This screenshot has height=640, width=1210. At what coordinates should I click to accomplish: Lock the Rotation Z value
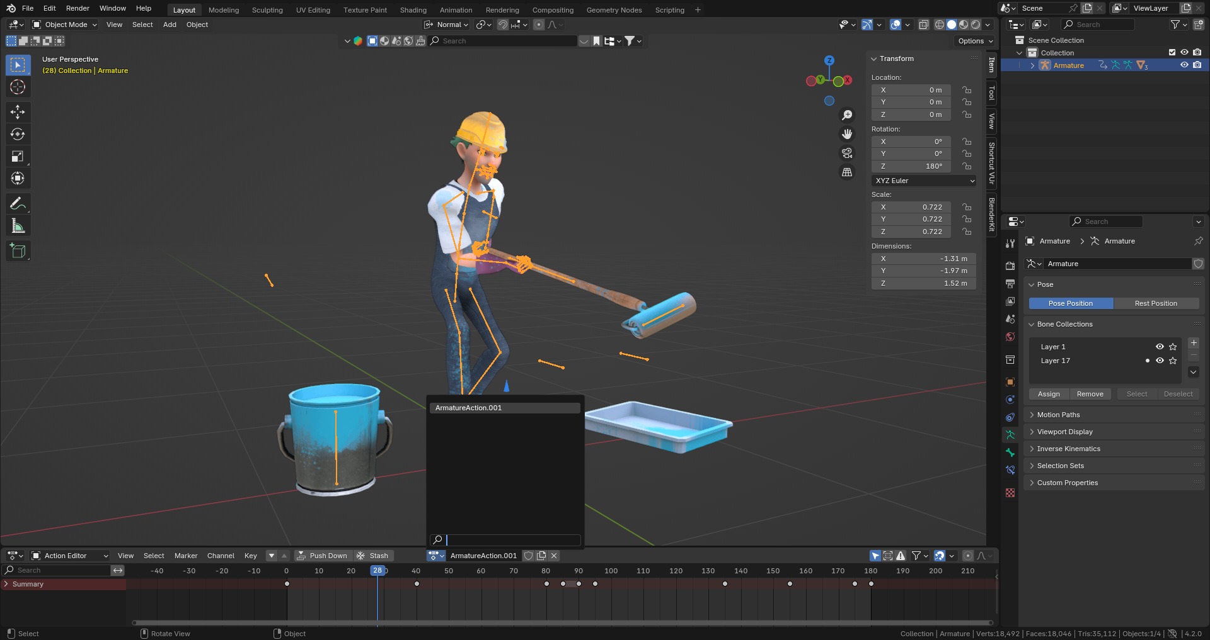967,166
